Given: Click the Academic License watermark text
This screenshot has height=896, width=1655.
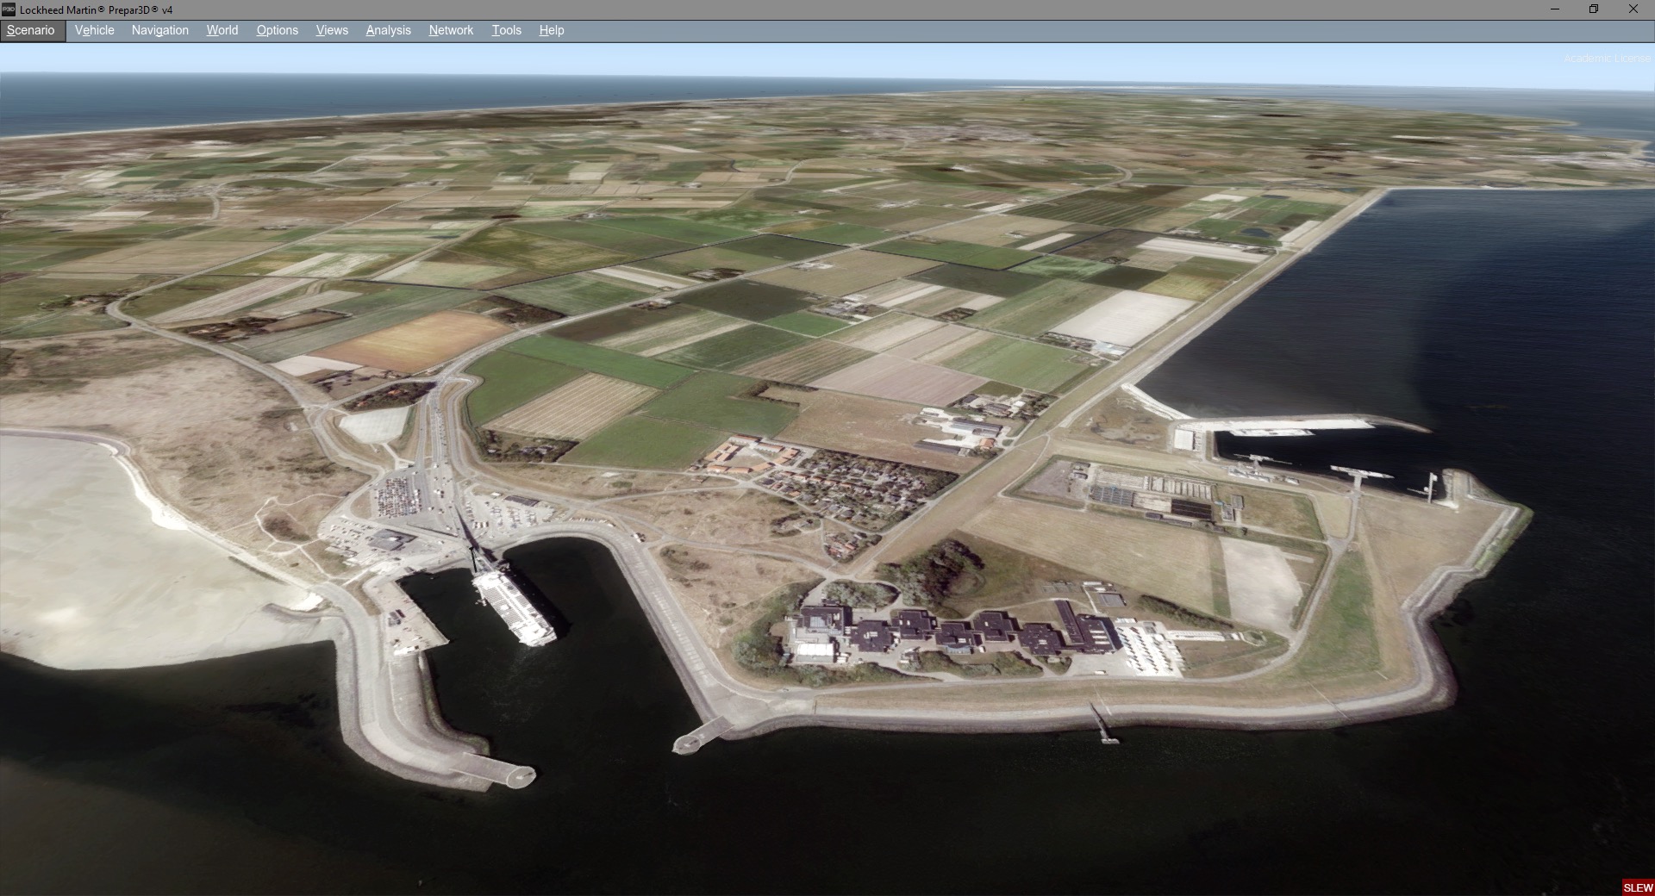Looking at the screenshot, I should (x=1607, y=59).
